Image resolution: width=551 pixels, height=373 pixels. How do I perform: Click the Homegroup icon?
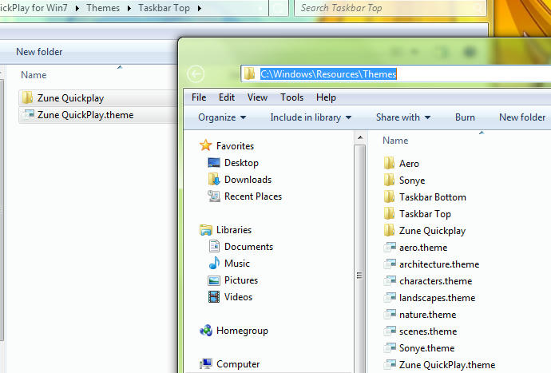206,331
